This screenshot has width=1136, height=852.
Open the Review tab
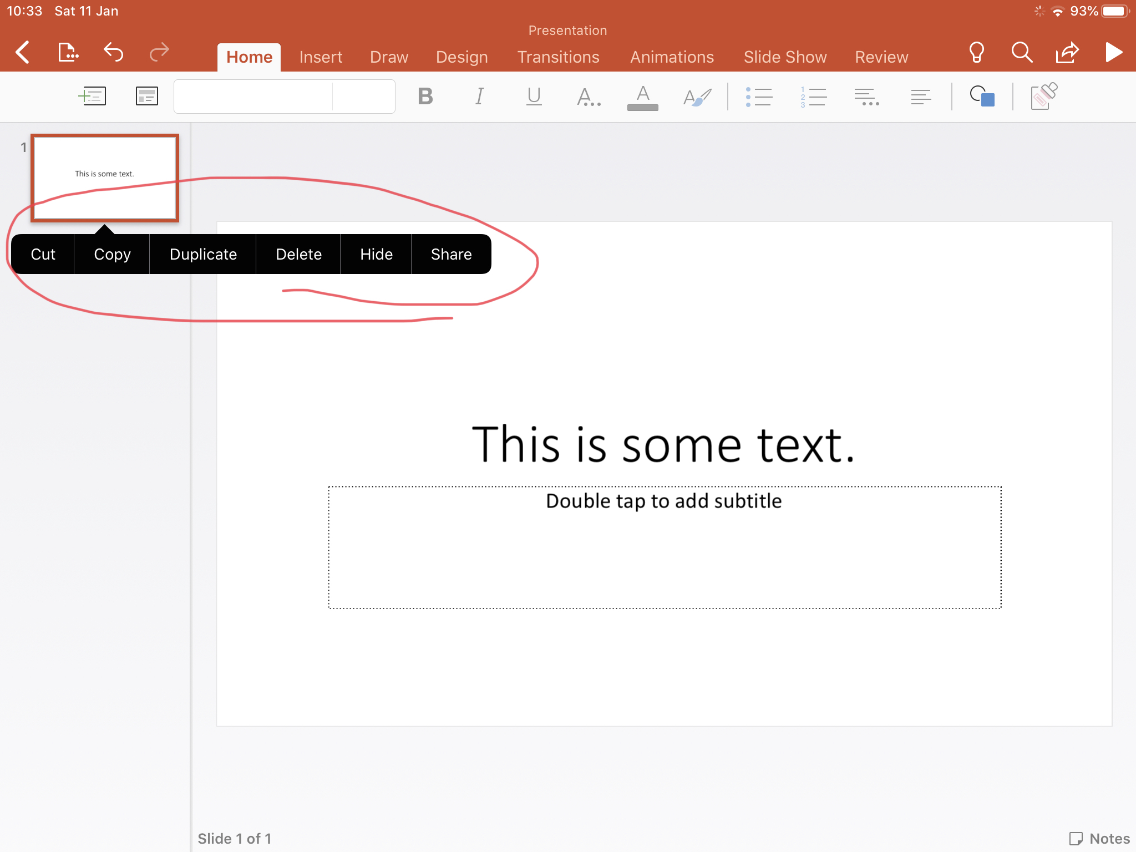pyautogui.click(x=881, y=57)
